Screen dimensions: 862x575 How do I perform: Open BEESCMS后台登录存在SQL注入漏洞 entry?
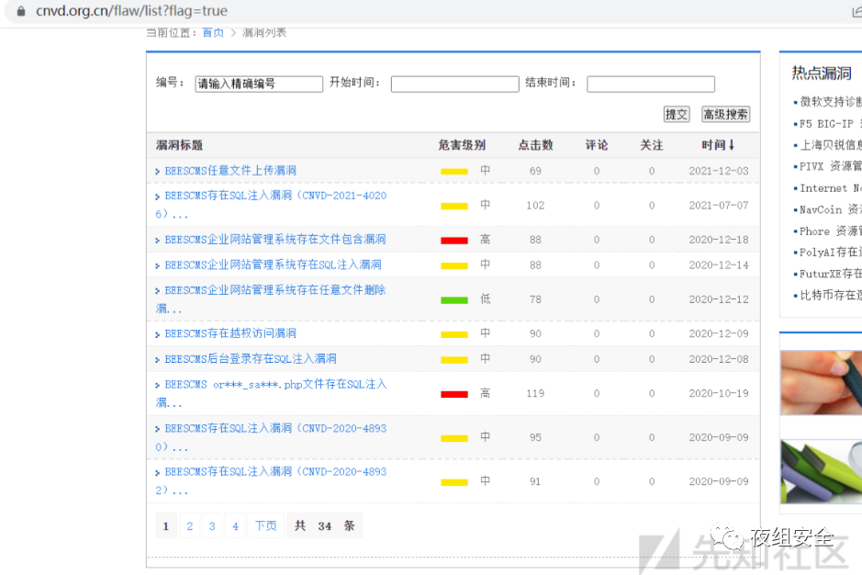[250, 359]
